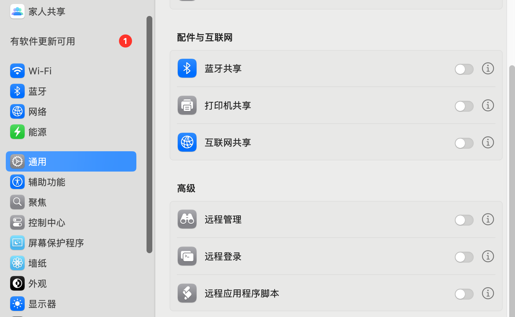
Task: Click the info button beside 打印机共享
Action: [x=488, y=105]
